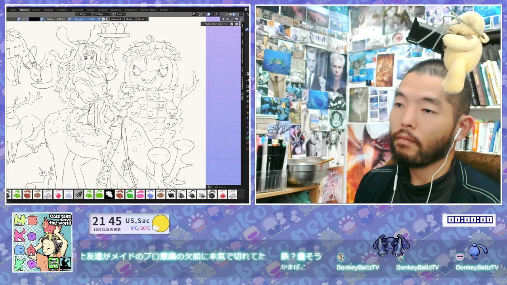Screen dimensions: 507x285
Task: Select the white cloud on black brush
Action: click(x=109, y=194)
